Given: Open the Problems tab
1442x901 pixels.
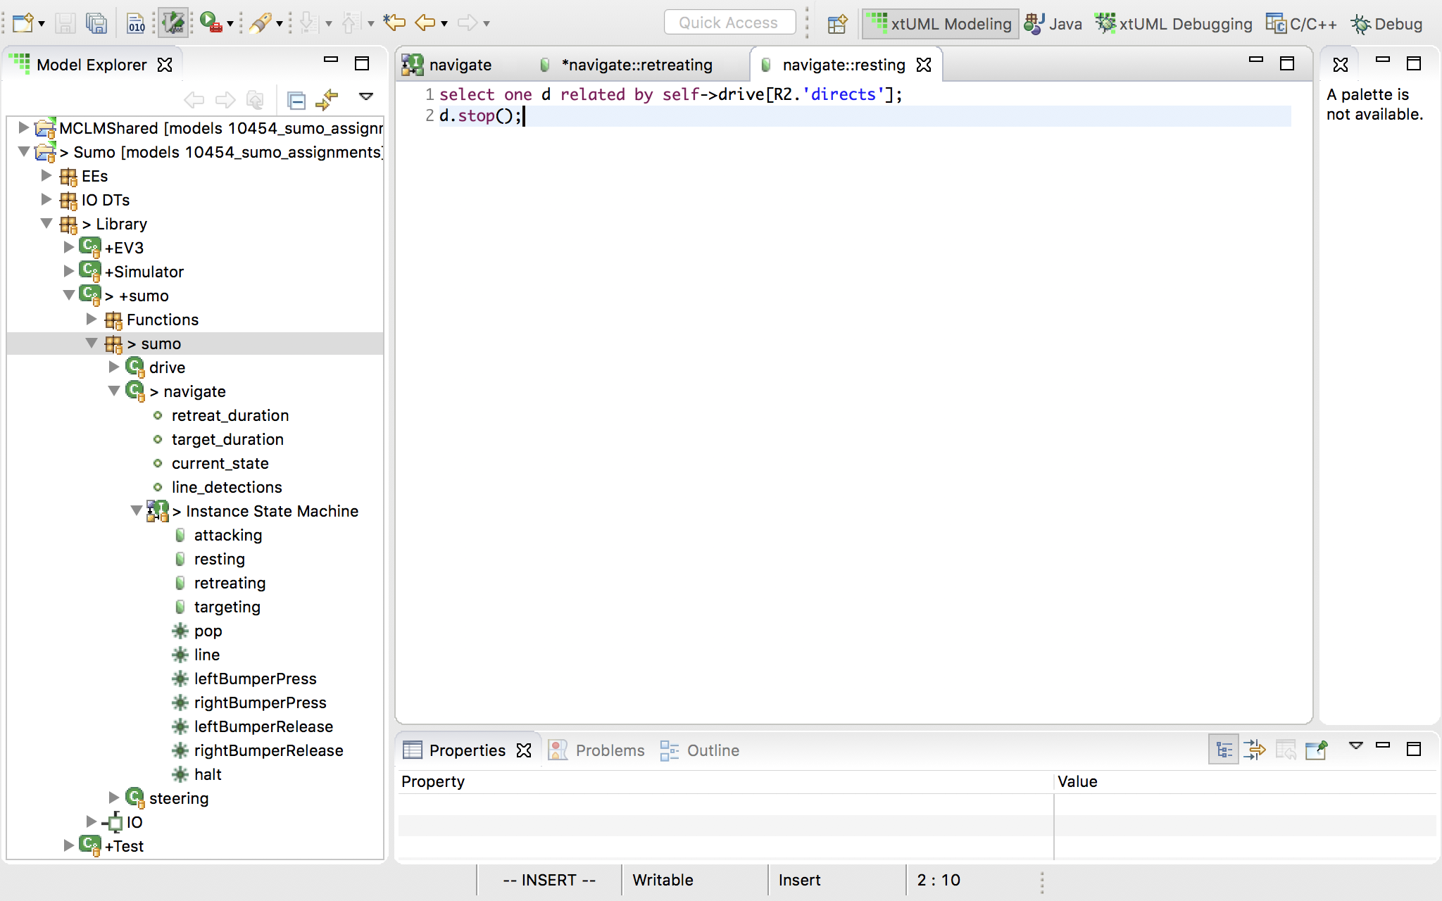Looking at the screenshot, I should point(596,750).
